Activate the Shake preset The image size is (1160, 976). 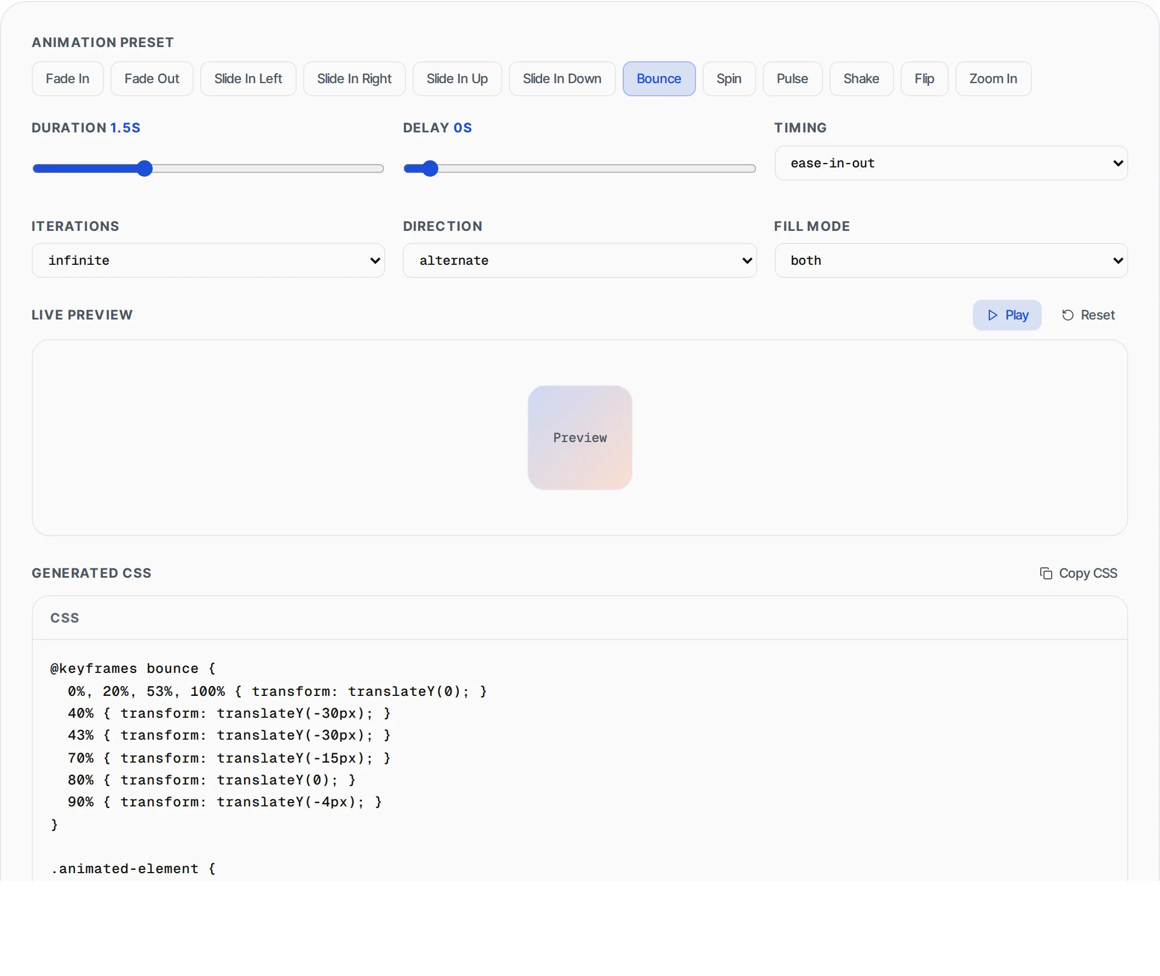[x=861, y=79]
